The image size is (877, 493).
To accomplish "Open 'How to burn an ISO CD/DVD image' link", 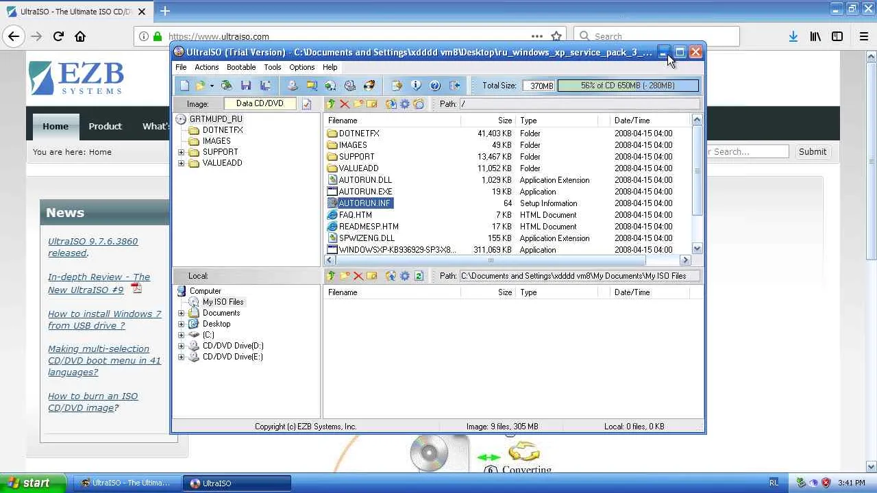I will pyautogui.click(x=93, y=402).
